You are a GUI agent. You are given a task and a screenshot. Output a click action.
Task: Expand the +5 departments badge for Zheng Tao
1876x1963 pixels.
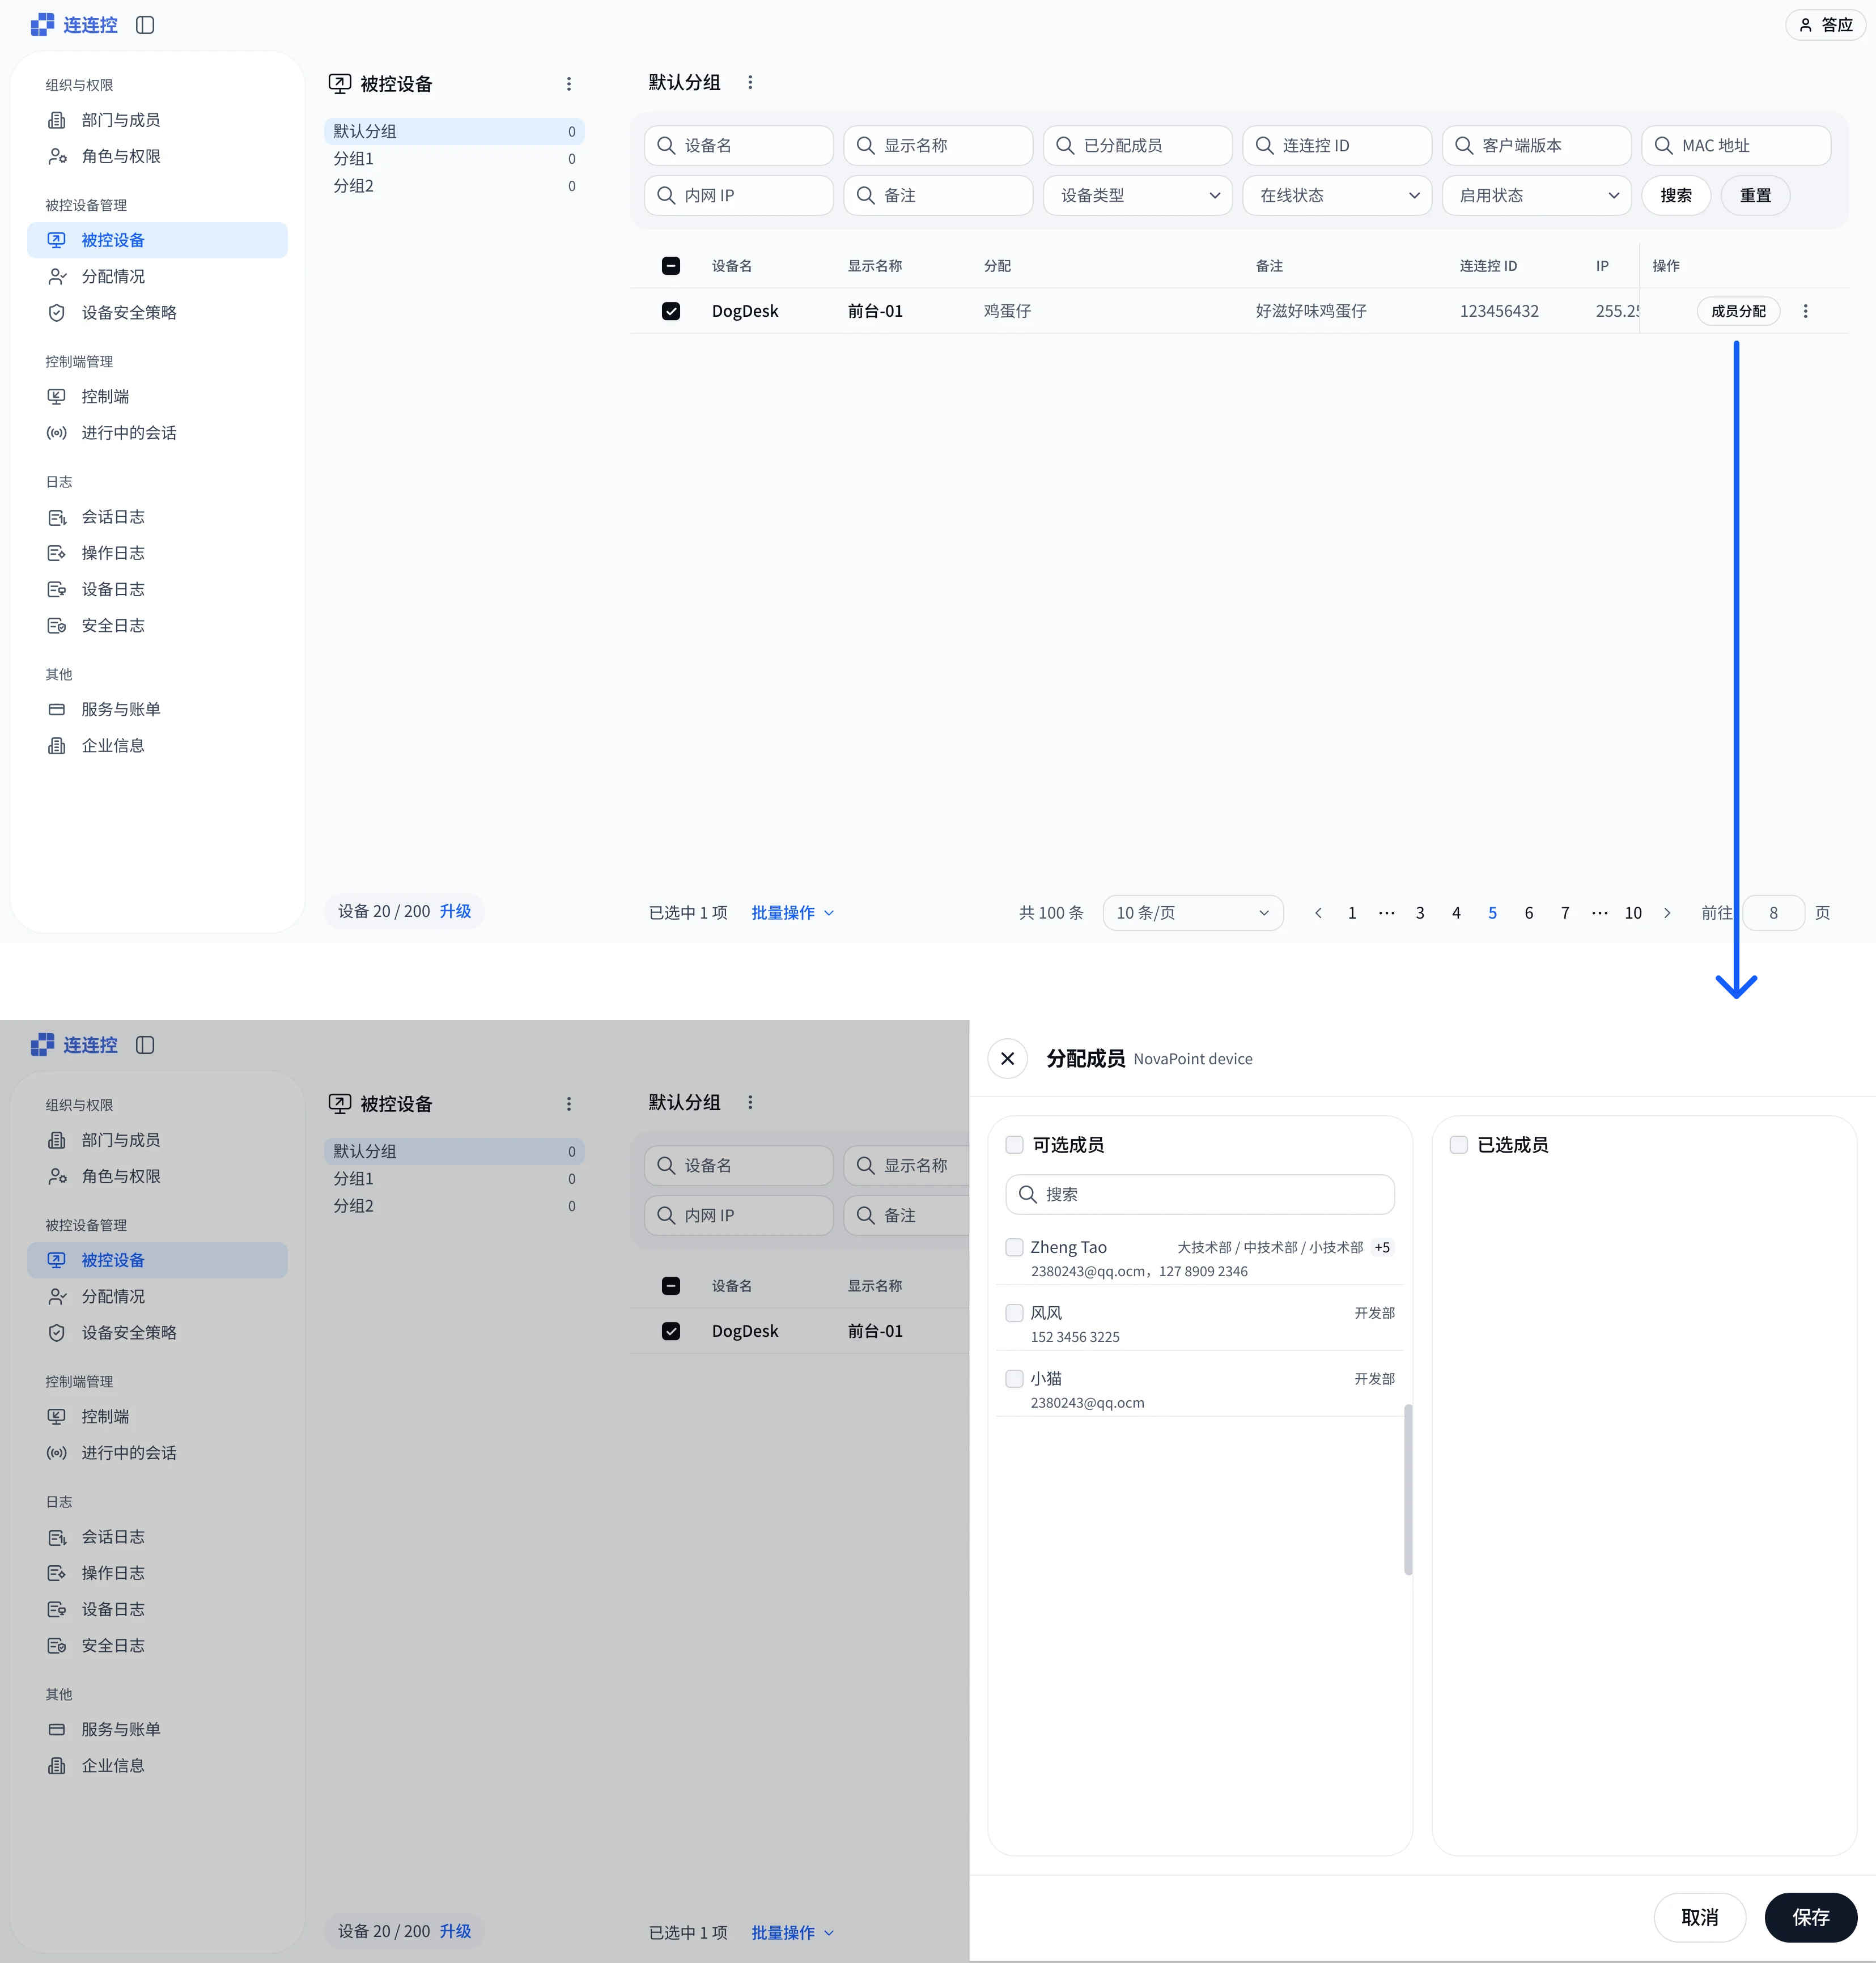[1382, 1247]
